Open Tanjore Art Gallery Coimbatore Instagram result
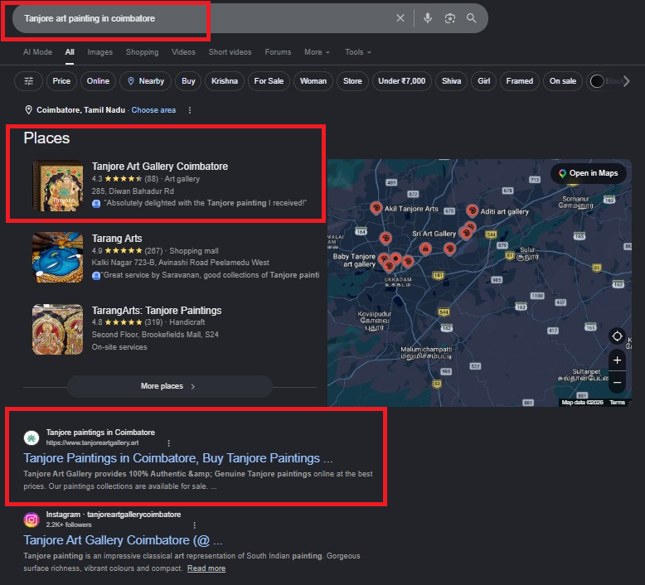The height and width of the screenshot is (585, 645). pos(123,540)
